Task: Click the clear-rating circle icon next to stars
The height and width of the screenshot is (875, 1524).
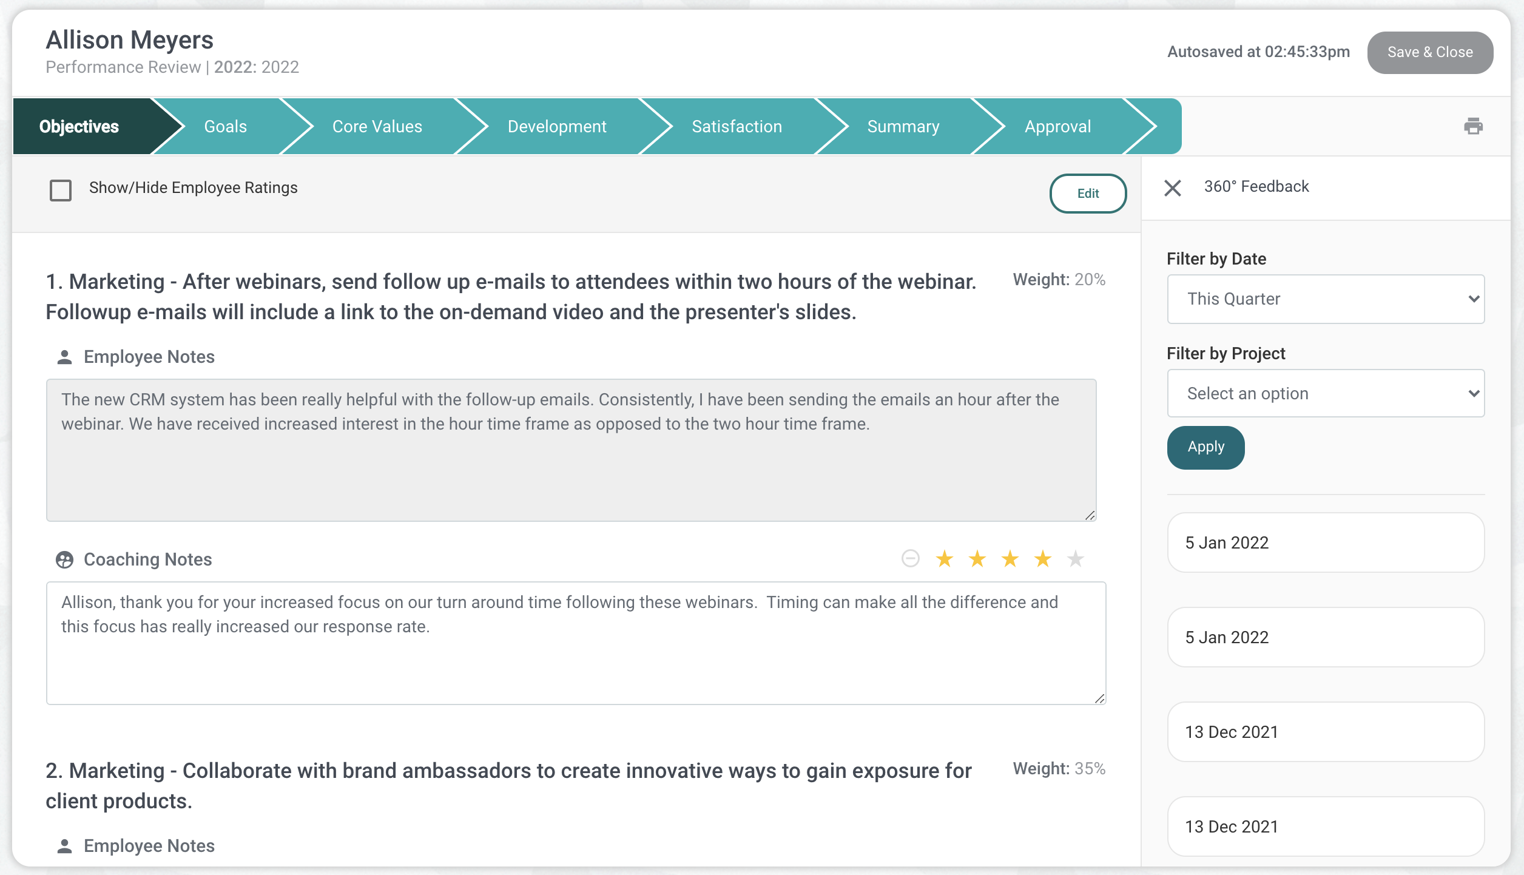Action: pyautogui.click(x=911, y=559)
